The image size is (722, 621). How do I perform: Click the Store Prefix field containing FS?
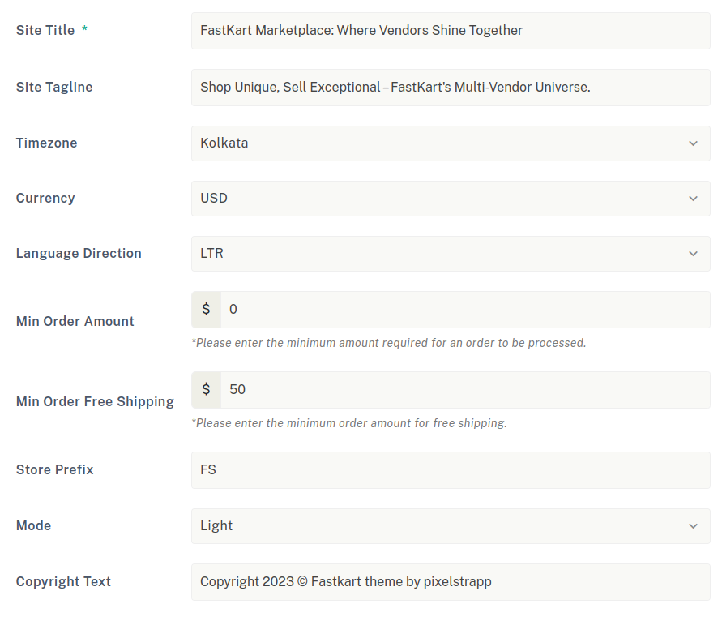451,470
